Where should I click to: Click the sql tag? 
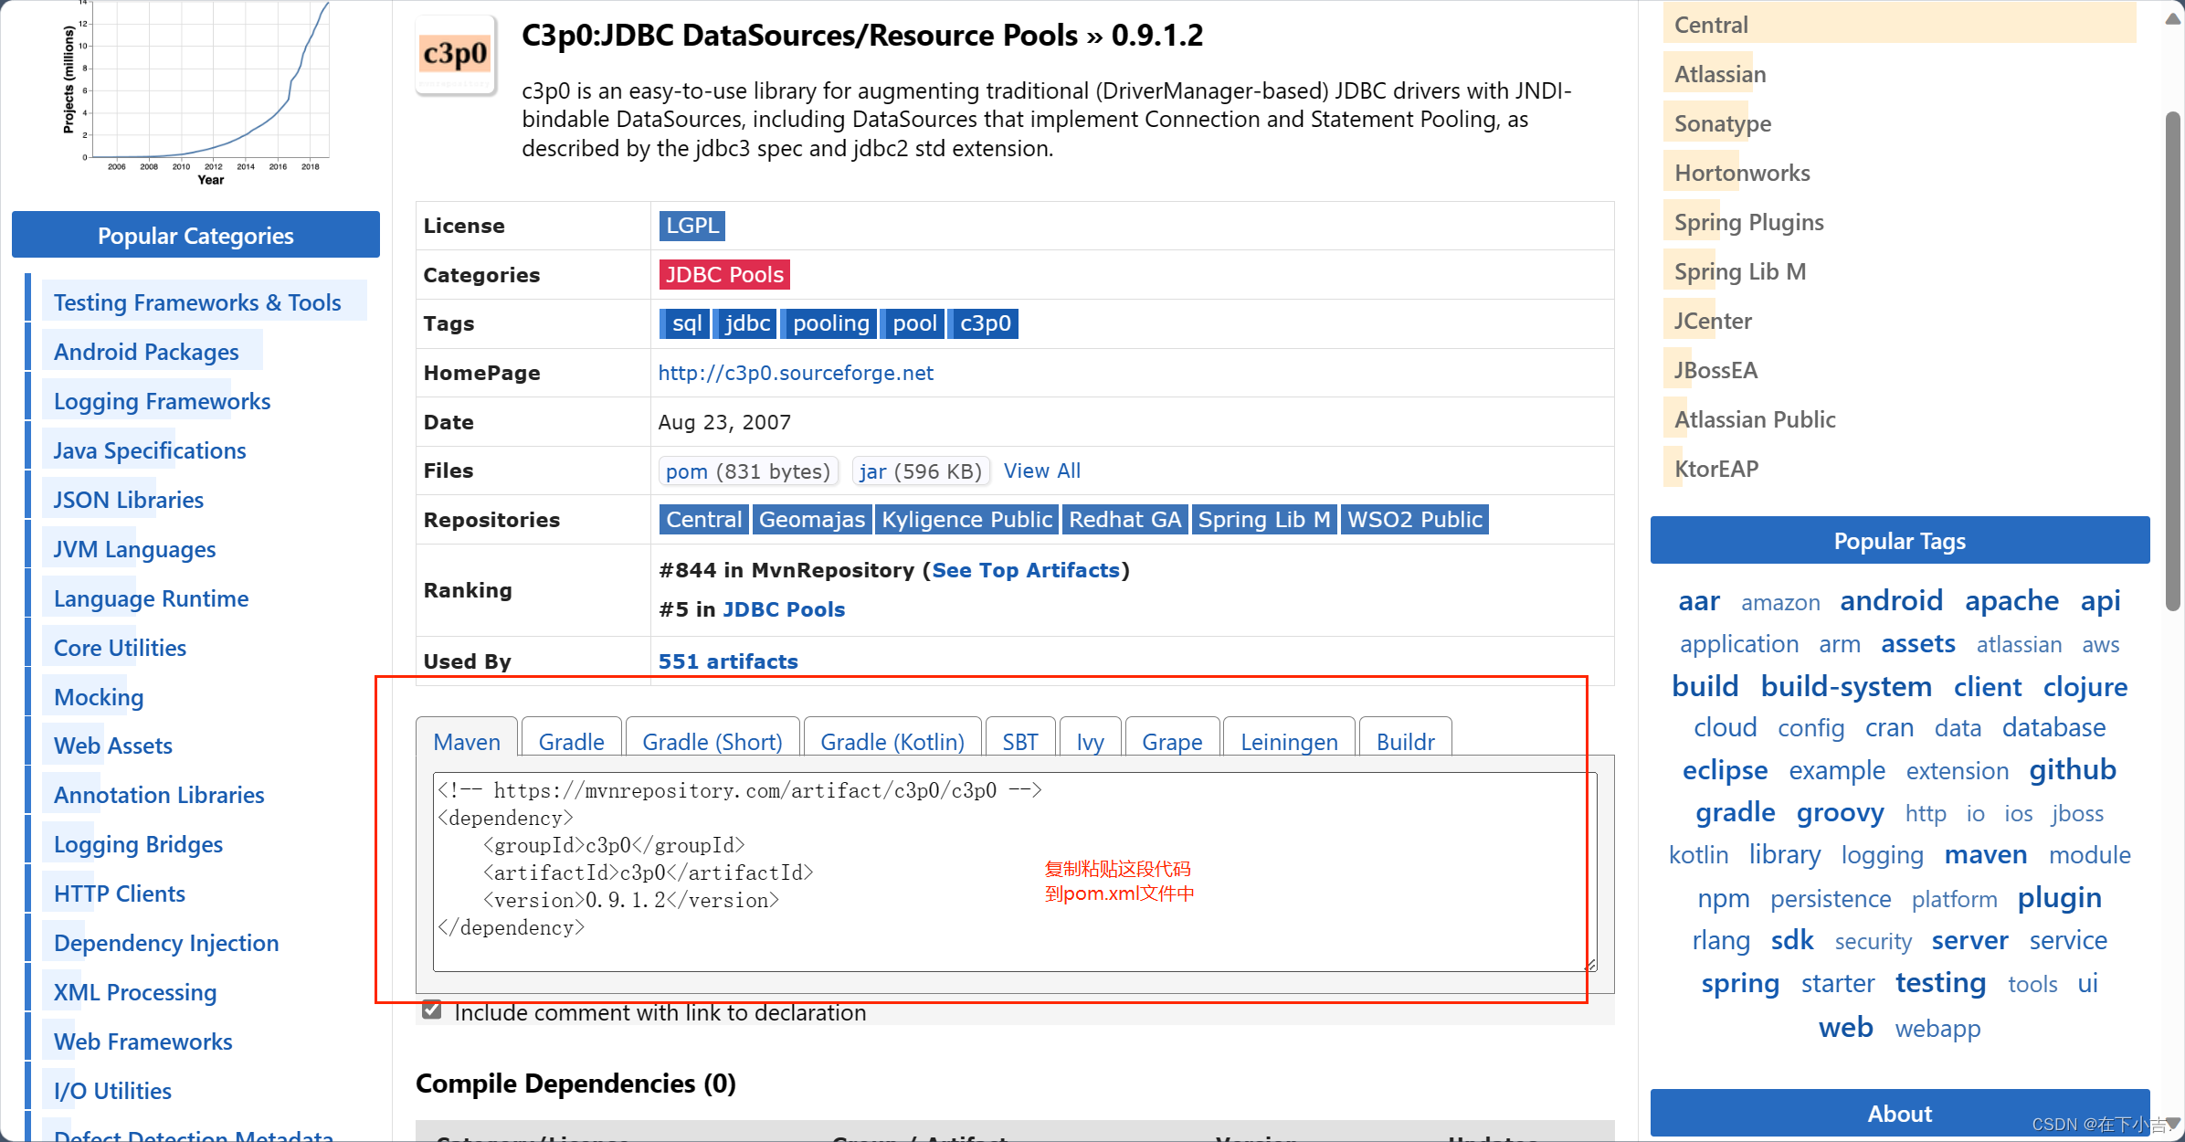pyautogui.click(x=685, y=323)
